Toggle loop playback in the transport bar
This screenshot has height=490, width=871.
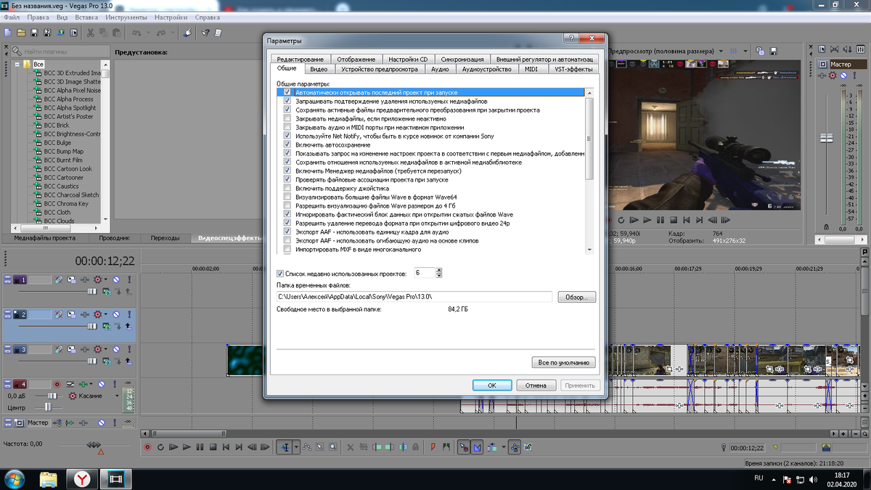click(160, 447)
